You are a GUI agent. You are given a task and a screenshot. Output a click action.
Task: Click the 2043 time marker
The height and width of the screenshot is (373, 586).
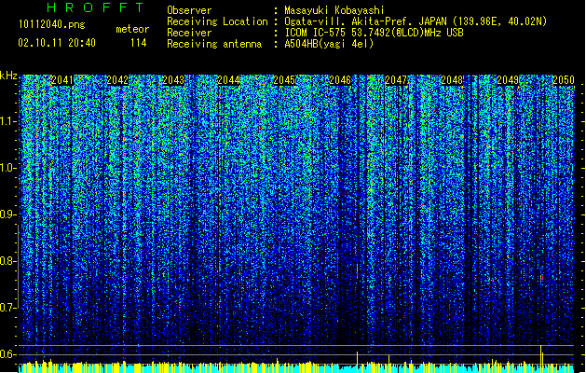pos(173,80)
